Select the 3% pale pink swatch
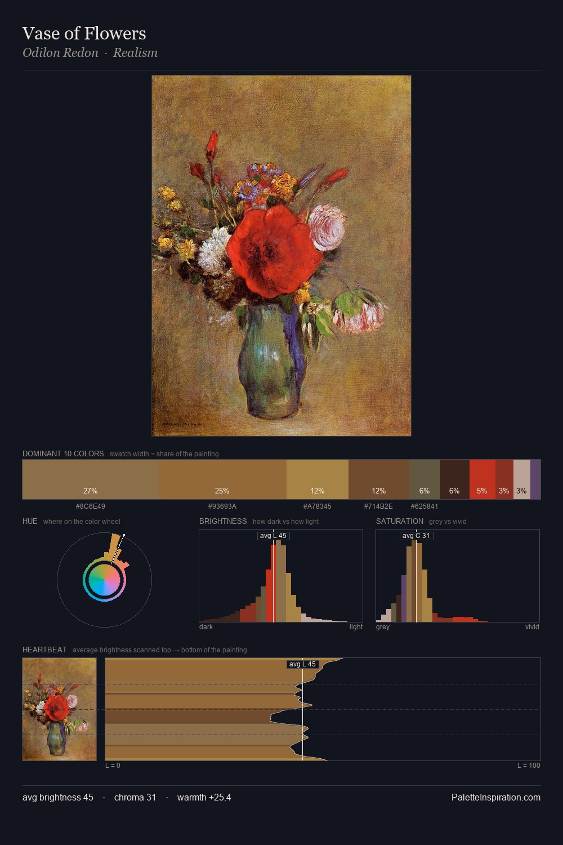This screenshot has width=563, height=845. [522, 479]
